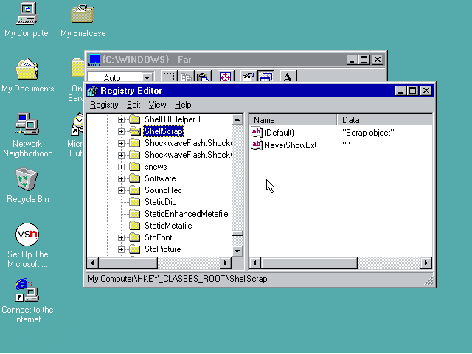
Task: Click the Registry Editor title bar icon
Action: [92, 91]
